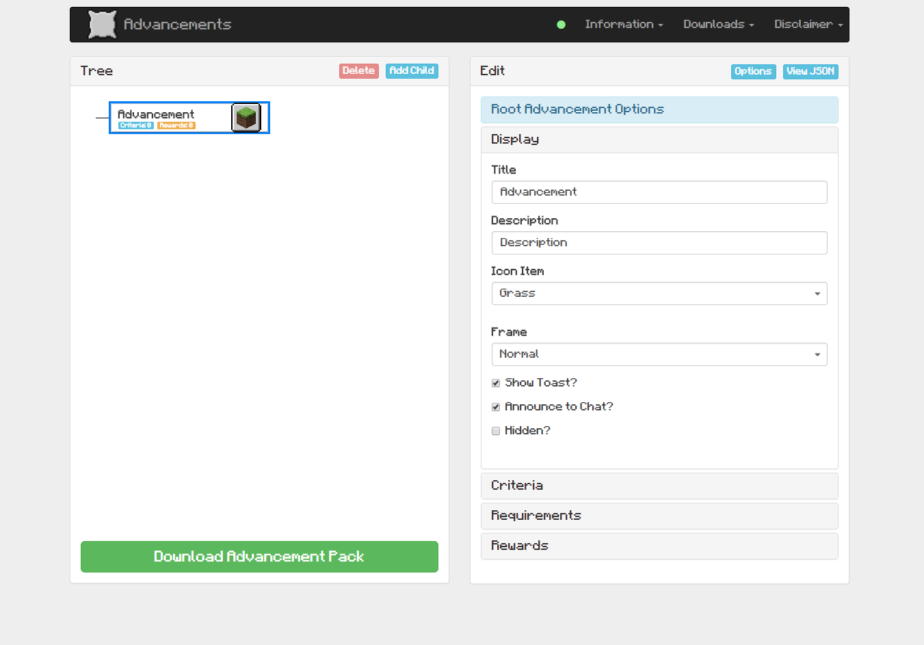Delete the selected advancement
The height and width of the screenshot is (645, 924).
coord(358,70)
